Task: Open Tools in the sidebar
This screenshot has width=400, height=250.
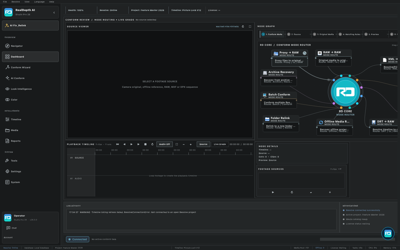Action: click(30, 161)
